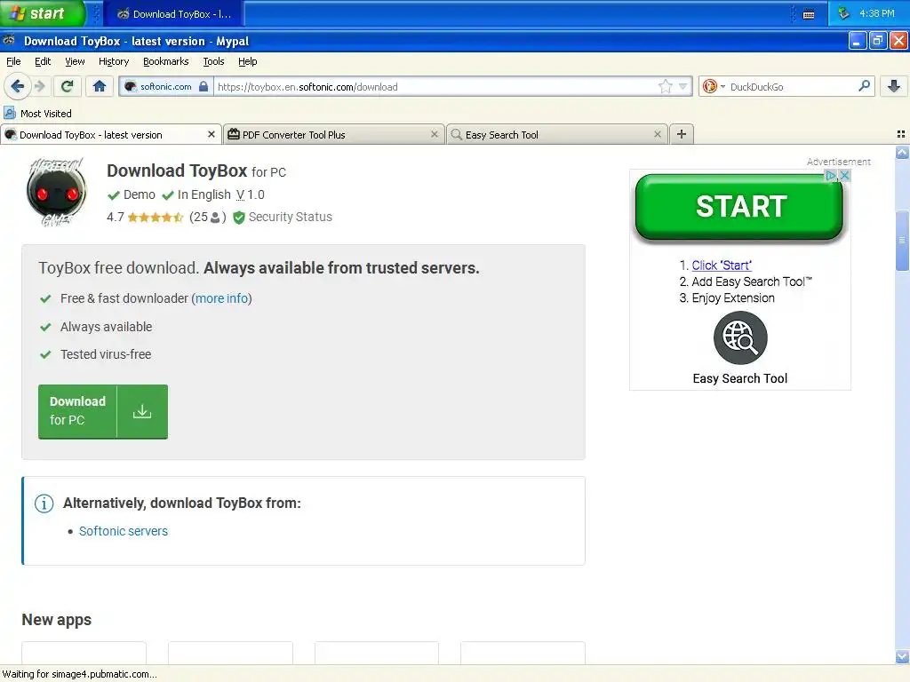The width and height of the screenshot is (910, 682).
Task: Close the PDF Converter Tool Plus tab
Action: (x=434, y=134)
